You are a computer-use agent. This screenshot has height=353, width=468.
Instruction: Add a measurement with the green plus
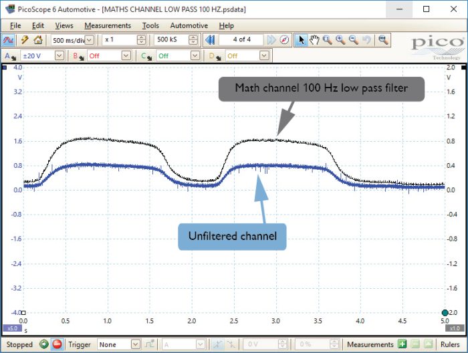[x=402, y=344]
